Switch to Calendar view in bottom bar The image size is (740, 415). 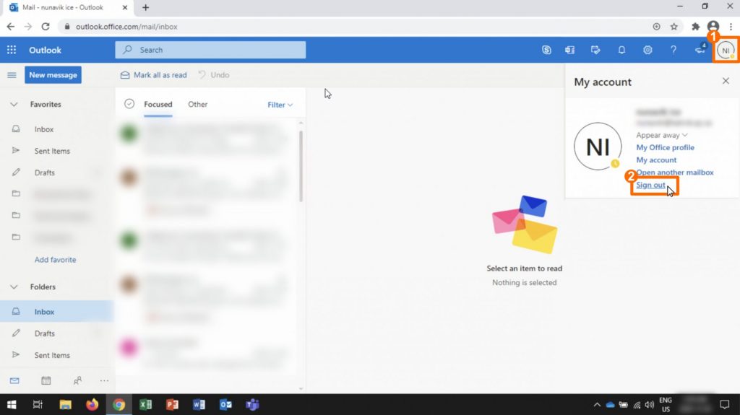click(x=46, y=380)
